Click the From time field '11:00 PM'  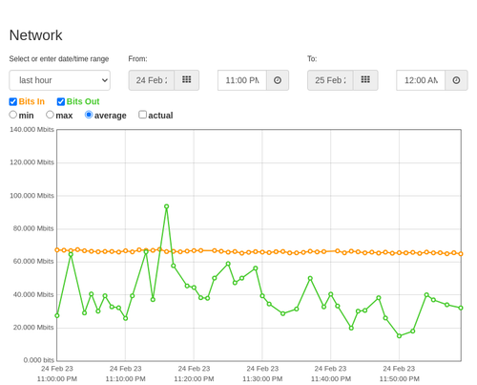(x=242, y=80)
